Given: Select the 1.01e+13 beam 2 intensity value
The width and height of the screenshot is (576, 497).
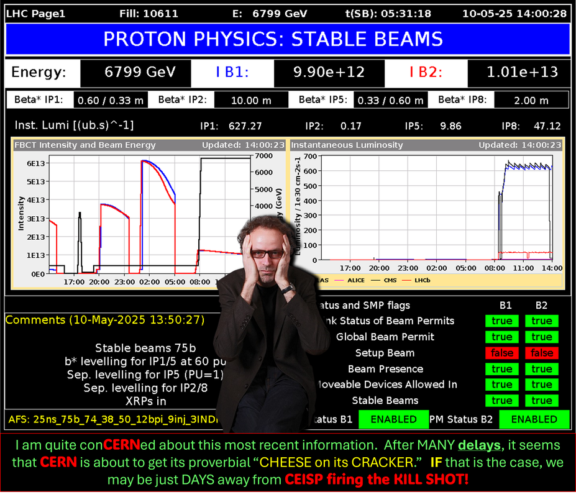Looking at the screenshot, I should (523, 72).
